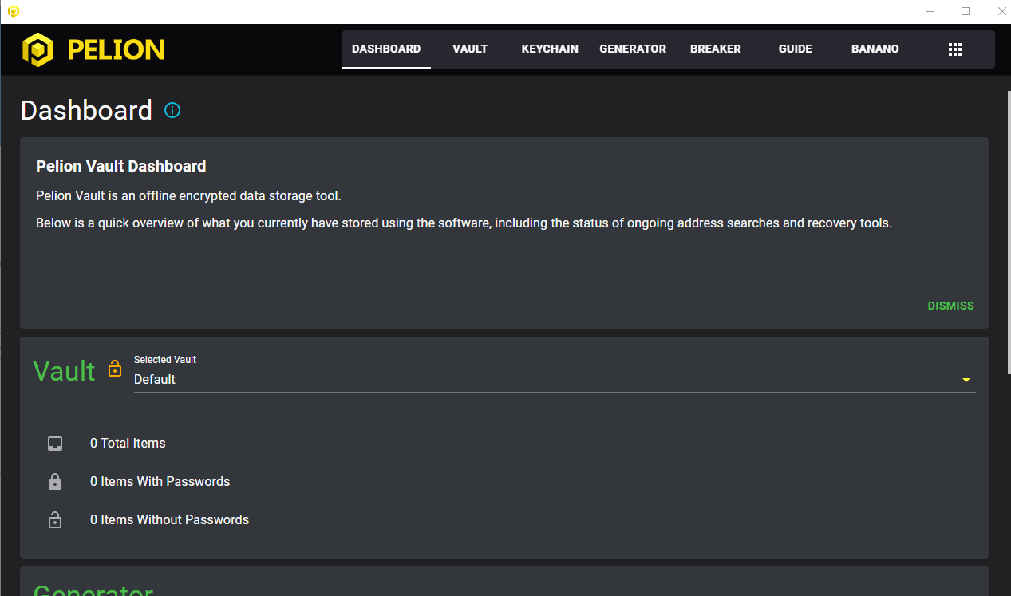Click the green Vault section heading
Image resolution: width=1011 pixels, height=596 pixels.
pos(65,371)
